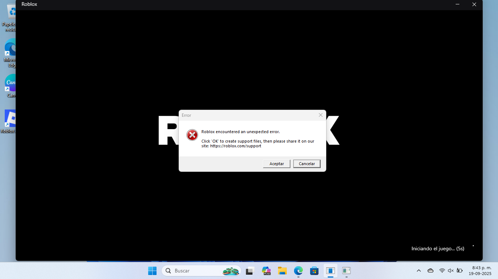Click the active Roblox taskbar app icon
498x279 pixels.
pyautogui.click(x=331, y=271)
